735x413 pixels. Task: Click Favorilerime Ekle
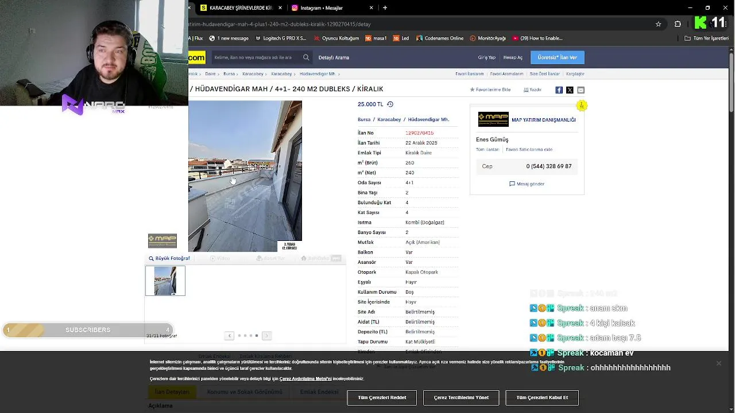[490, 90]
